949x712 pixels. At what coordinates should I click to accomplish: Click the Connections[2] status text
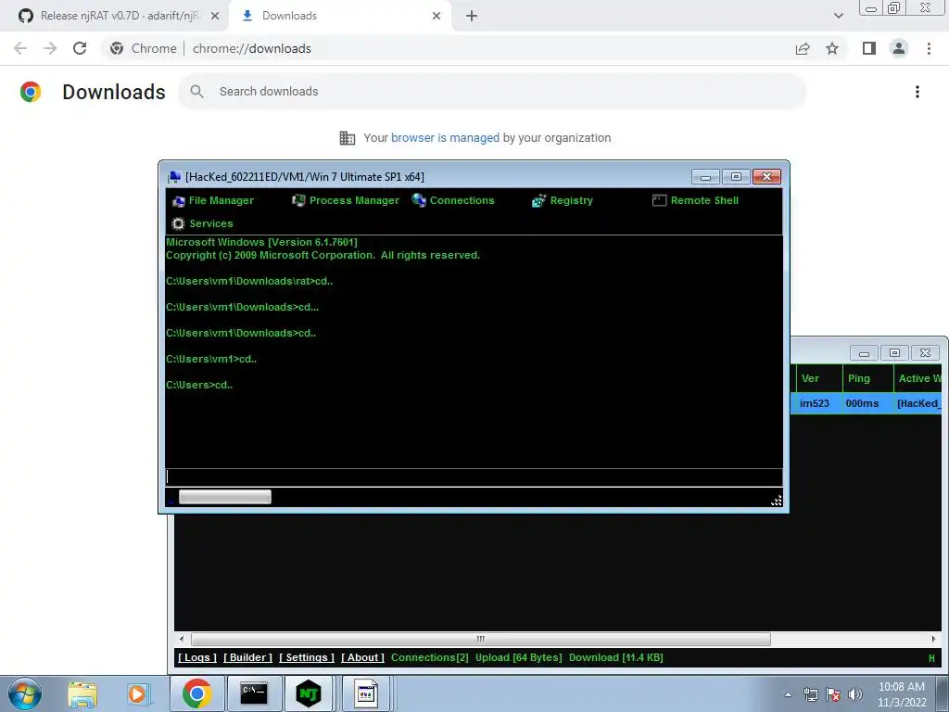430,657
